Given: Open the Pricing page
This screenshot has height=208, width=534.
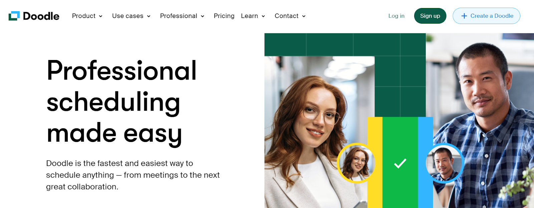Looking at the screenshot, I should (224, 16).
